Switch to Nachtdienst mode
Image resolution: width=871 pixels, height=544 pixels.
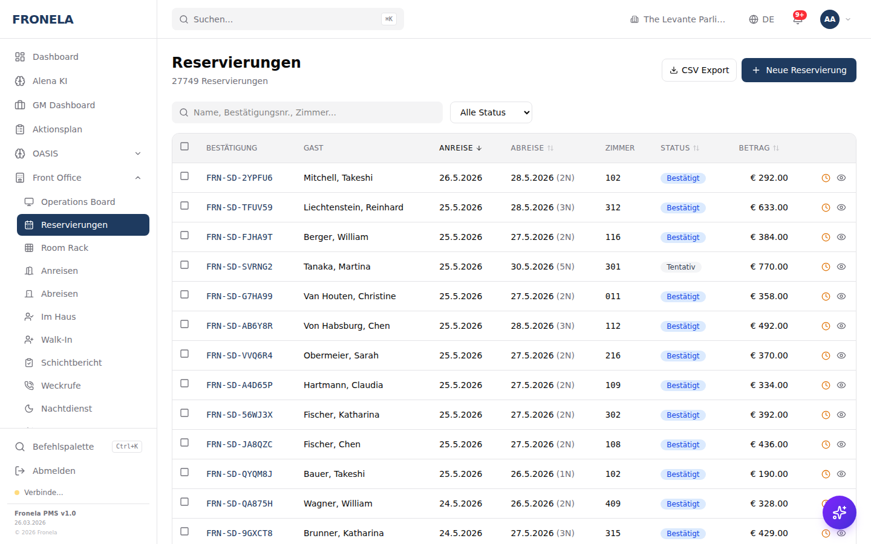coord(68,408)
